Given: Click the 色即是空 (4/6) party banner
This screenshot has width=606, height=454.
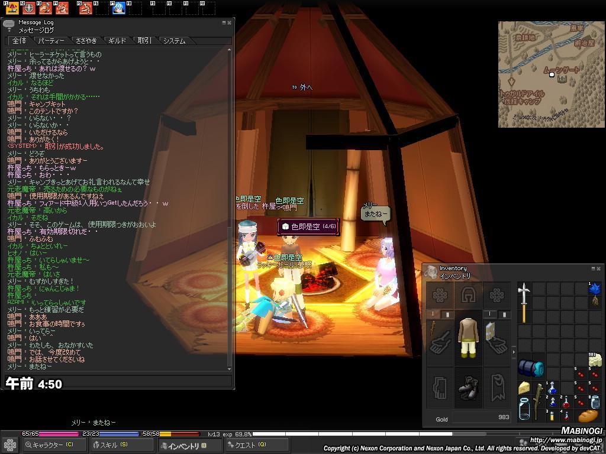Looking at the screenshot, I should (x=308, y=226).
